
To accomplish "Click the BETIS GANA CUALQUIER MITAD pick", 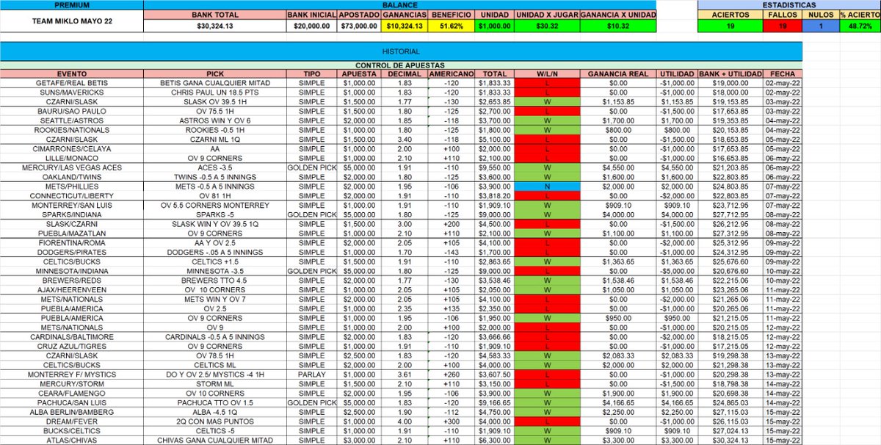I will pos(215,83).
